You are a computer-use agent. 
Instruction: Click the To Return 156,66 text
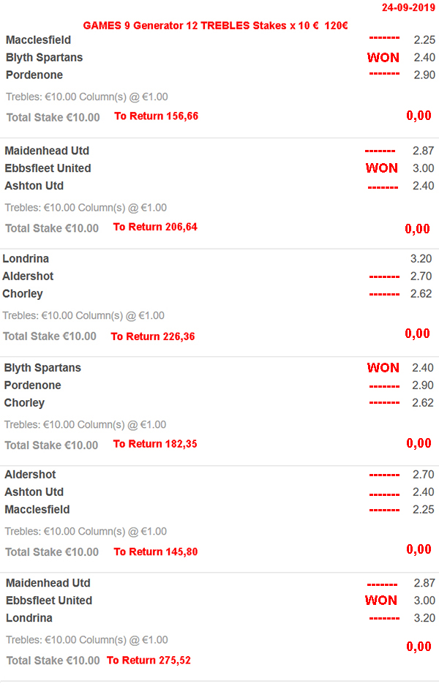pyautogui.click(x=156, y=116)
